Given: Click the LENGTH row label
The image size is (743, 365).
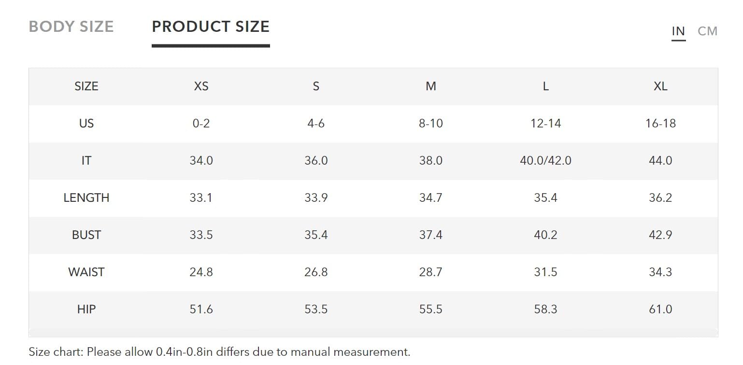Looking at the screenshot, I should pyautogui.click(x=86, y=197).
